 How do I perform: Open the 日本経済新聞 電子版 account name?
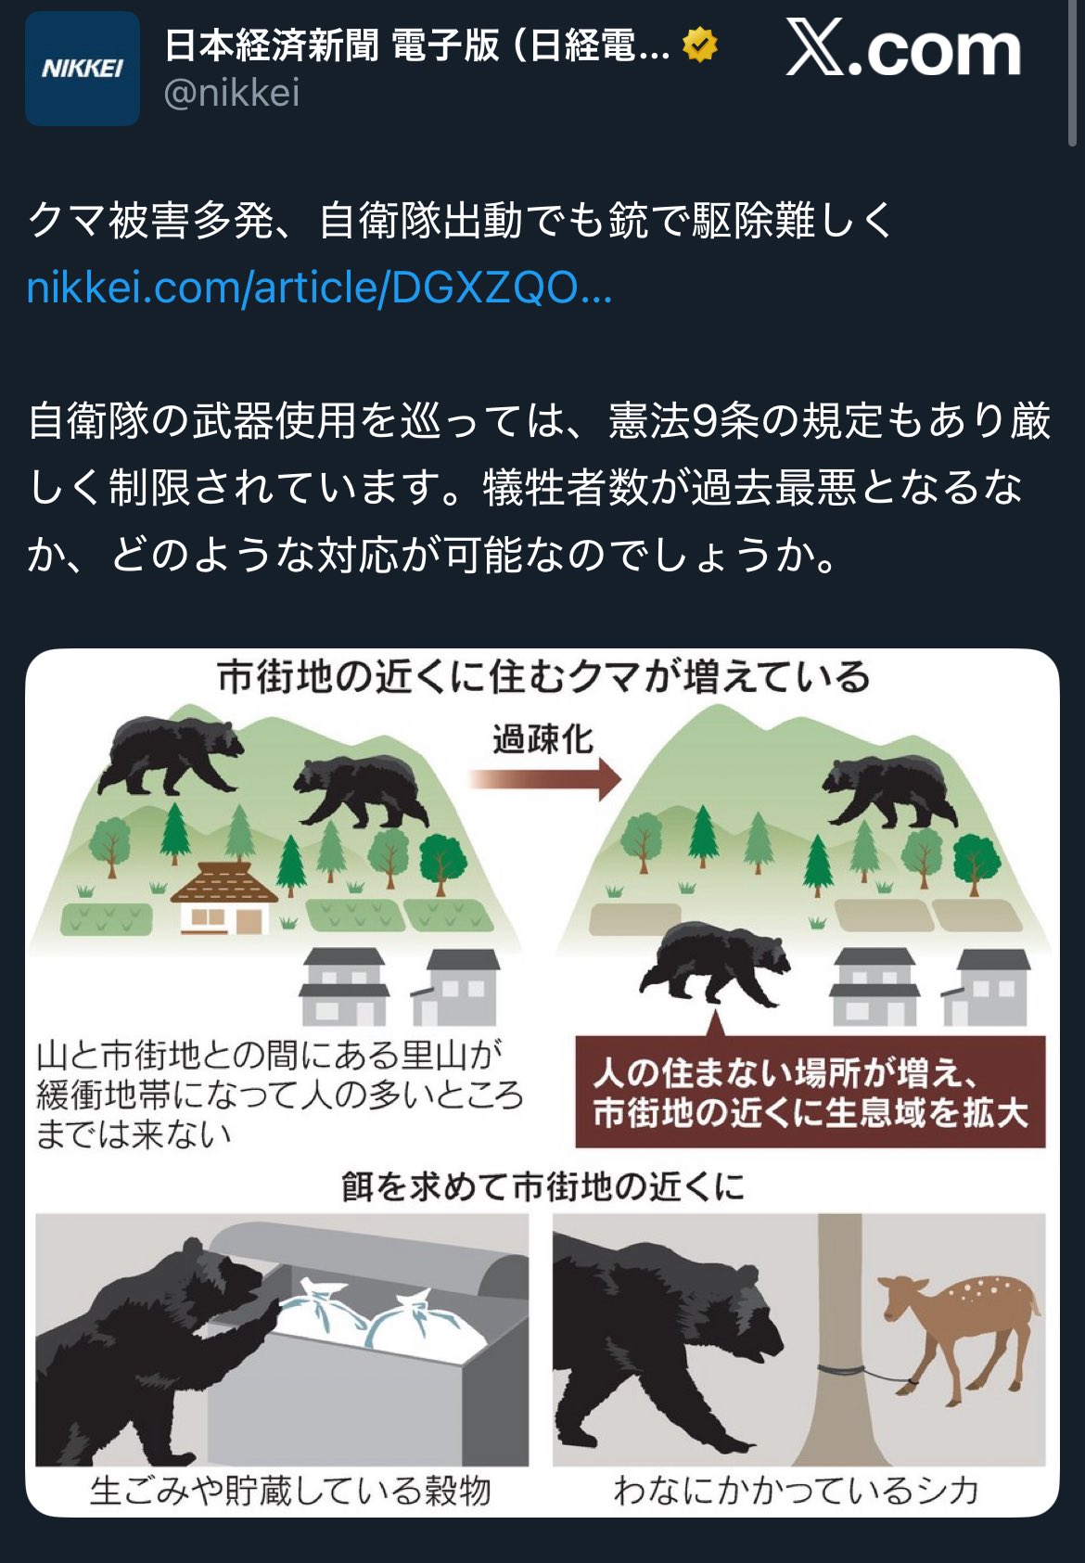pos(417,45)
